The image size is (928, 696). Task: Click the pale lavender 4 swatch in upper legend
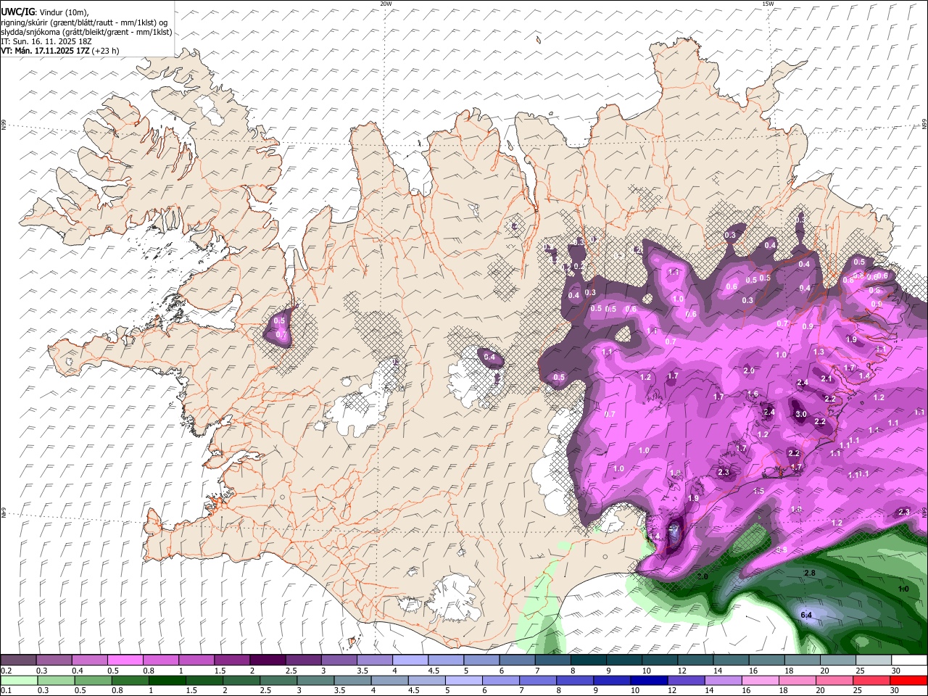410,660
